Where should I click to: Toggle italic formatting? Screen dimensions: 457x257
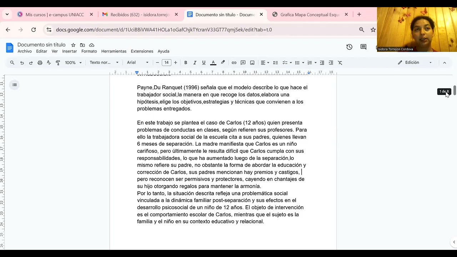click(x=195, y=62)
